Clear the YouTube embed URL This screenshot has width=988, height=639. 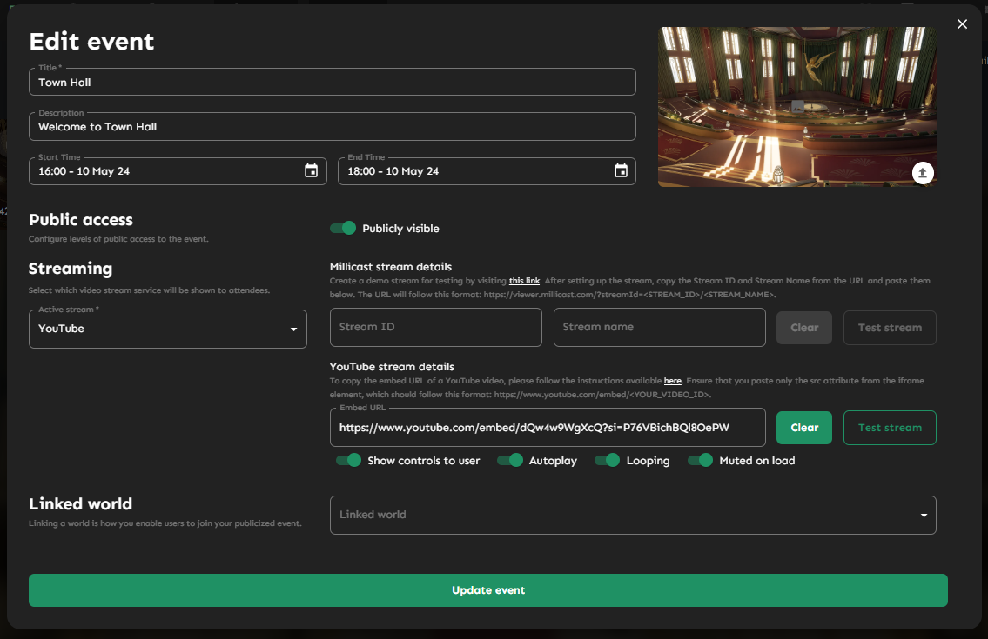(x=803, y=428)
